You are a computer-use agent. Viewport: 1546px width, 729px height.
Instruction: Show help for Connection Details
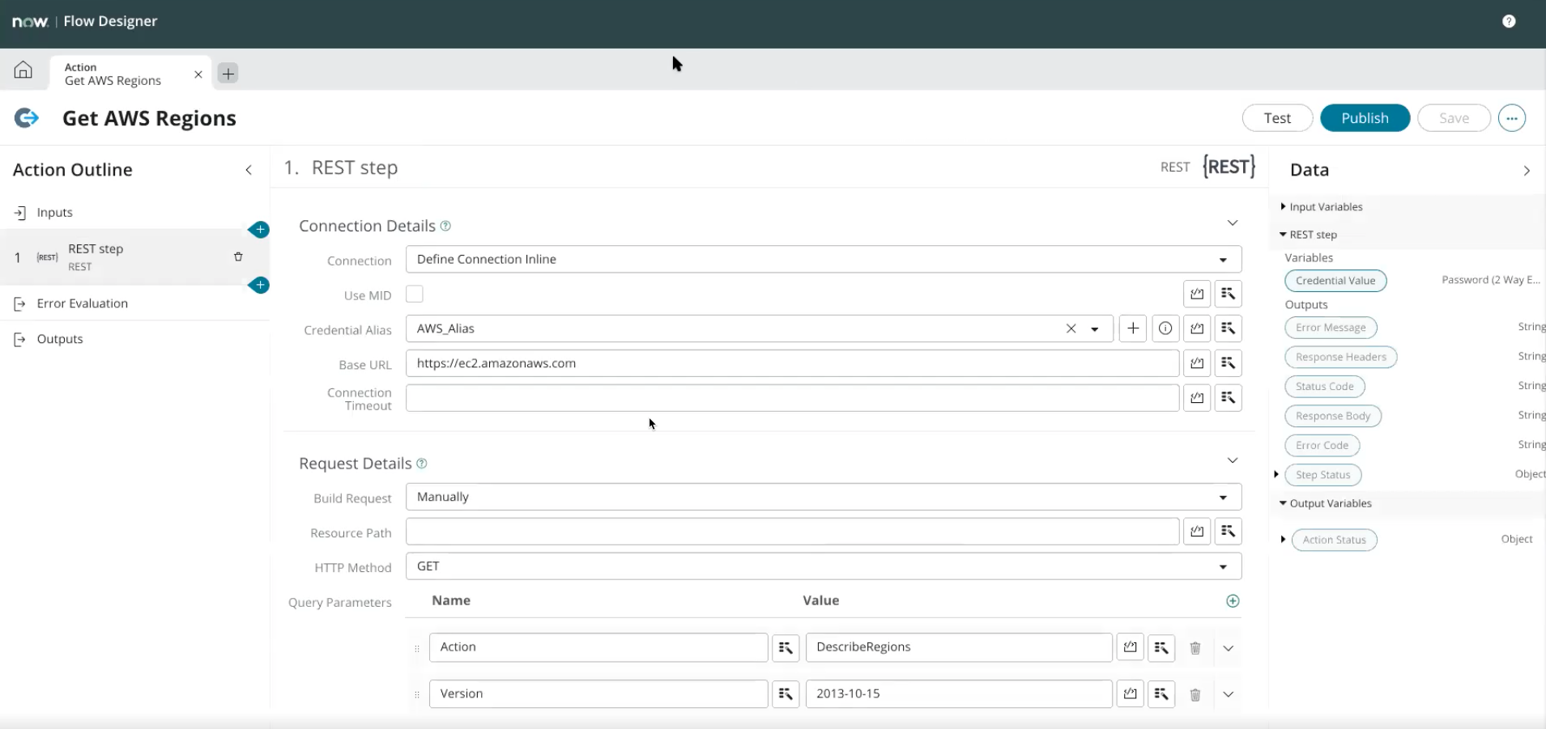[445, 226]
